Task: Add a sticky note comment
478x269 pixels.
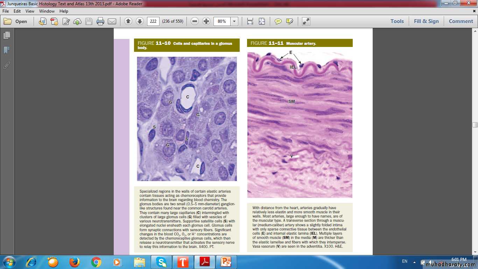Action: click(278, 21)
